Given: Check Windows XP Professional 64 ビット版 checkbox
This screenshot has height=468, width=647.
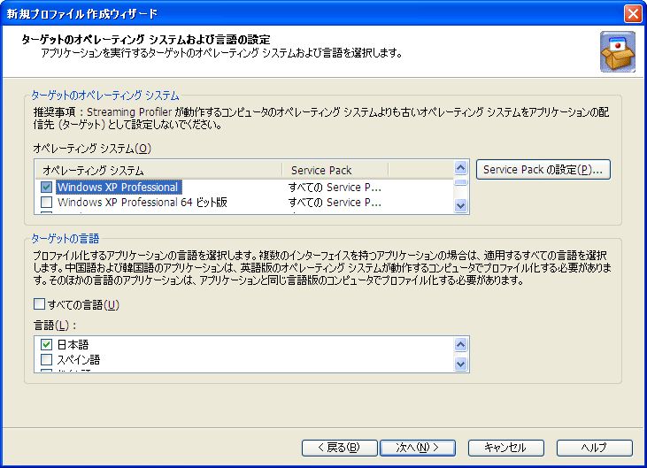Looking at the screenshot, I should (47, 202).
